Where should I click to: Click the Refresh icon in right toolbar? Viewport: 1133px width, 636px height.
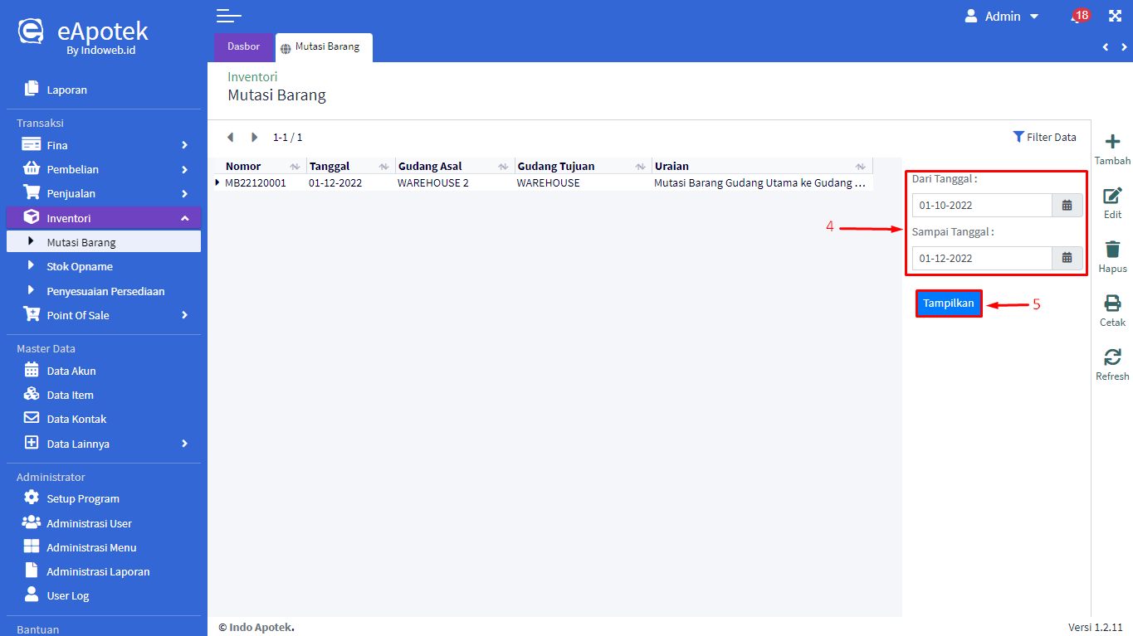(1112, 357)
